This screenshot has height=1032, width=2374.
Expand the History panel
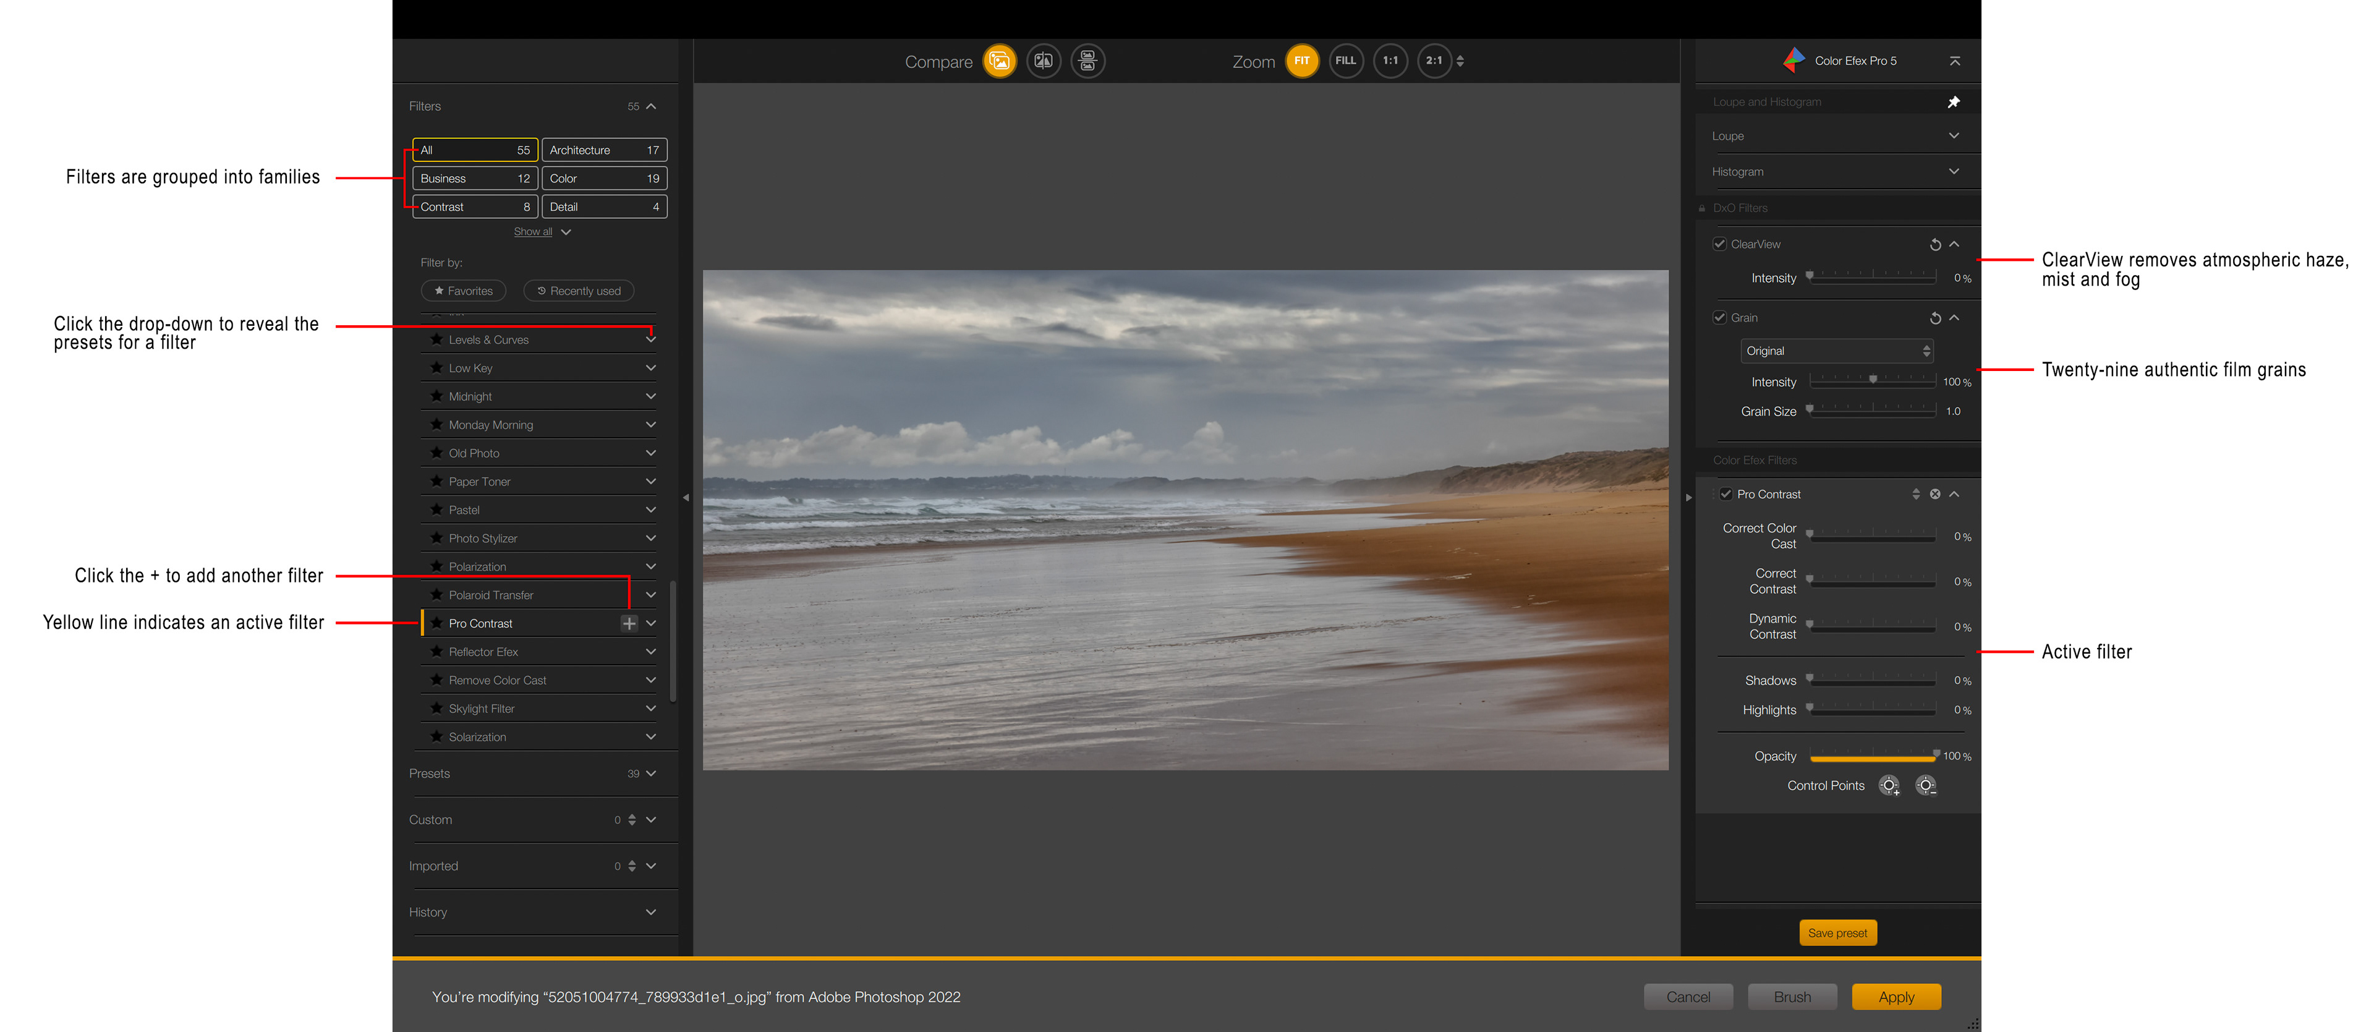coord(650,912)
